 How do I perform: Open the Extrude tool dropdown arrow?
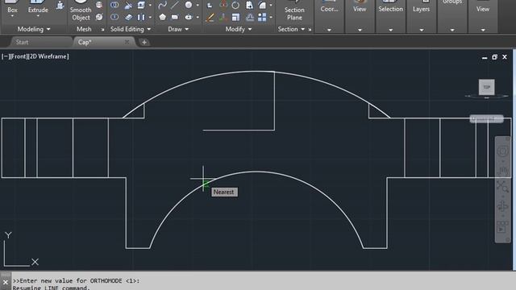pyautogui.click(x=38, y=16)
